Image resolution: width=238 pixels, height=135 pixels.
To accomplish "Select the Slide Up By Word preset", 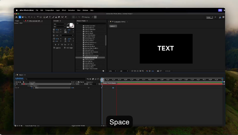I will (x=89, y=59).
